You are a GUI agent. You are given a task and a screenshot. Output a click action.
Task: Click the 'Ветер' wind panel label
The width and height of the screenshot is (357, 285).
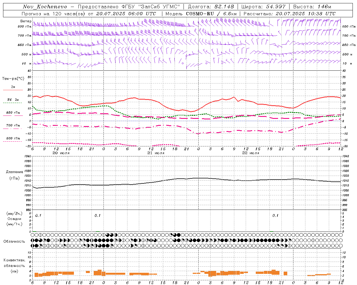coord(26,21)
